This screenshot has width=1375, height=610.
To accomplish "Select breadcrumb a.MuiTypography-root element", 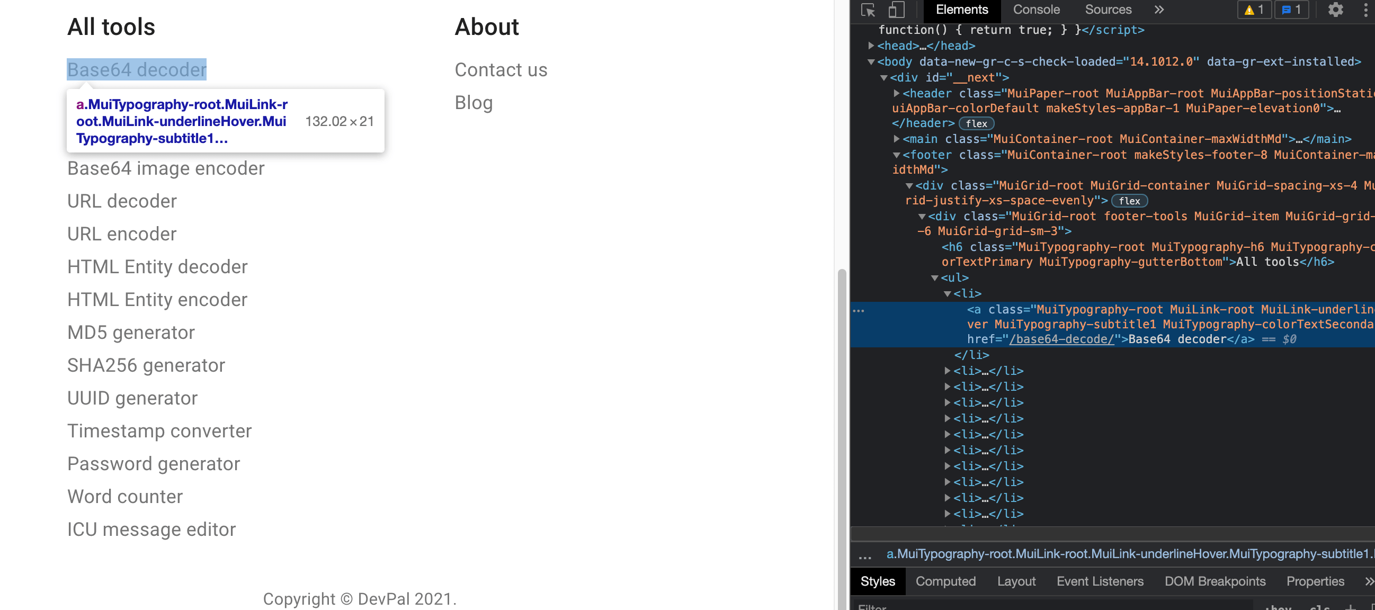I will click(1129, 554).
